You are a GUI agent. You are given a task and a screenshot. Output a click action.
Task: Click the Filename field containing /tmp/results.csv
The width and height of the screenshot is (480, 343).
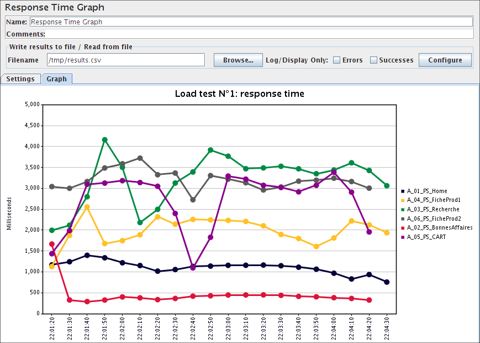pyautogui.click(x=126, y=60)
